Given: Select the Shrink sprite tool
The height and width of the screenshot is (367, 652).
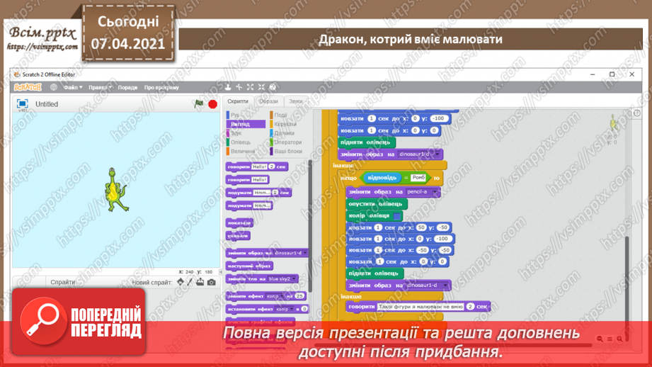Looking at the screenshot, I should tap(261, 87).
